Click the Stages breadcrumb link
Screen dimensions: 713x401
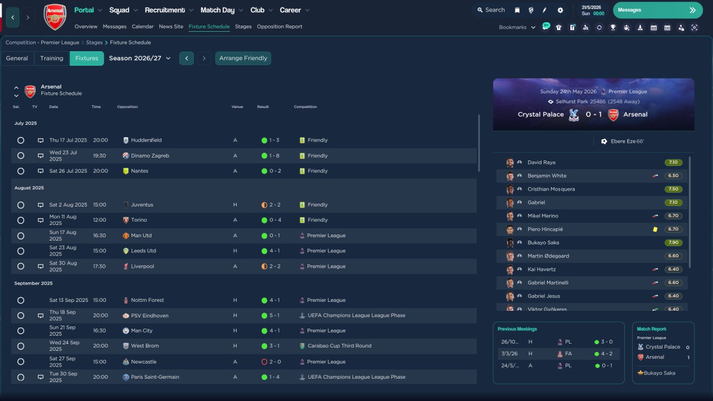tap(94, 42)
